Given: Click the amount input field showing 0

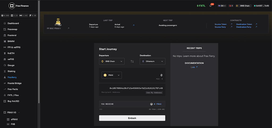Looking at the screenshot, I should 161,75.
